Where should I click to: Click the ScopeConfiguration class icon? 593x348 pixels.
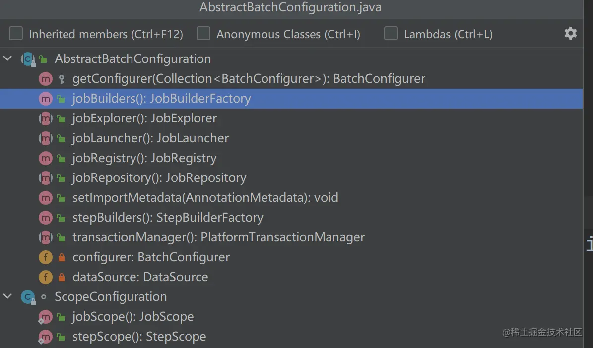coord(27,297)
